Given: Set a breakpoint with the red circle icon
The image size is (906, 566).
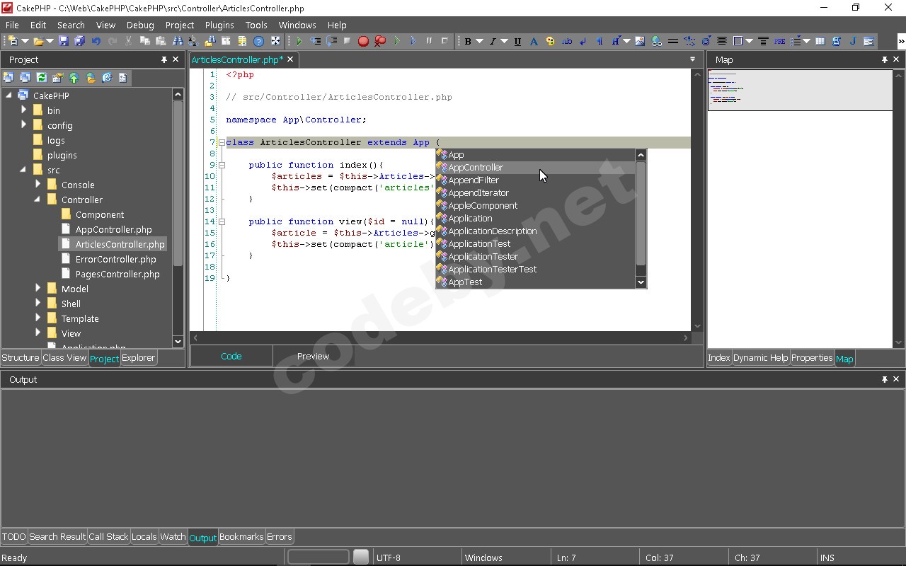Looking at the screenshot, I should coord(364,41).
